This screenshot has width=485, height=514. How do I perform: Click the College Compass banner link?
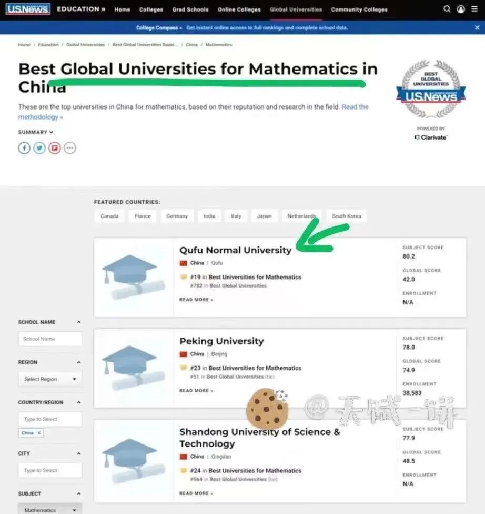pos(241,28)
